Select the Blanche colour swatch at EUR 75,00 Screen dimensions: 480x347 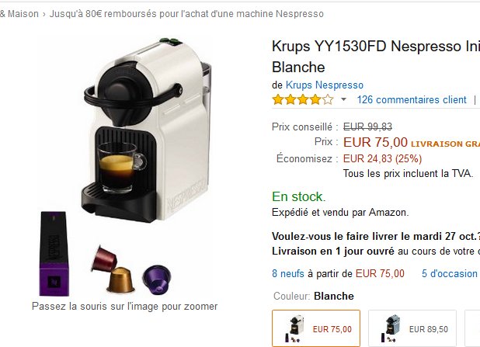(x=316, y=328)
